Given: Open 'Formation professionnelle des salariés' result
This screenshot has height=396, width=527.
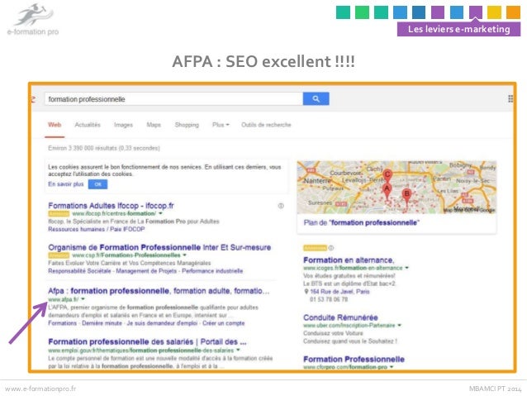Looking at the screenshot, I should pyautogui.click(x=148, y=341).
